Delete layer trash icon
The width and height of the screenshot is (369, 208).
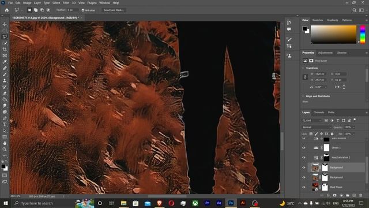point(360,195)
